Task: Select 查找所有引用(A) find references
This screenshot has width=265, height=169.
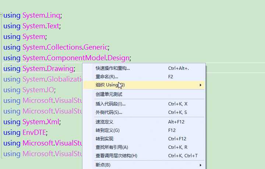Action: (x=144, y=147)
